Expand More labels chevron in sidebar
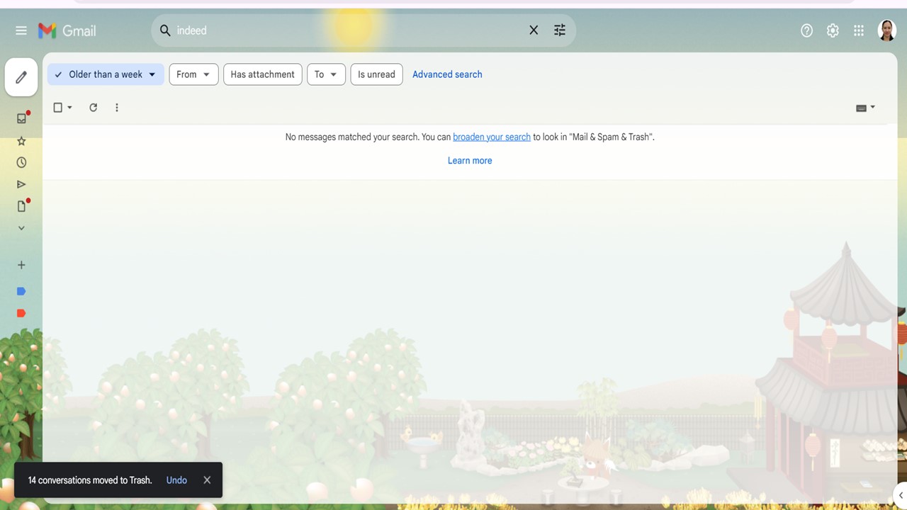The height and width of the screenshot is (510, 907). 21,228
